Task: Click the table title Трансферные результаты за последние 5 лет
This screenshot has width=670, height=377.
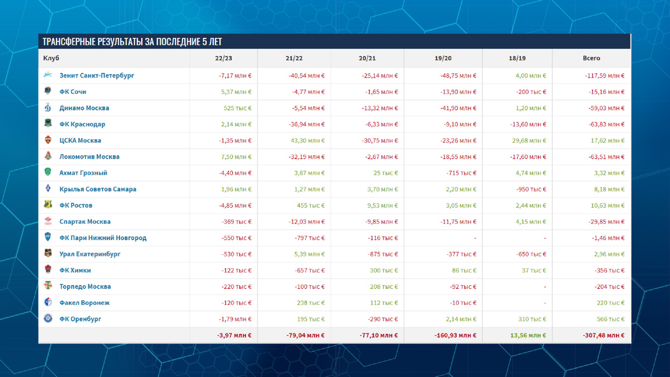Action: pyautogui.click(x=132, y=42)
